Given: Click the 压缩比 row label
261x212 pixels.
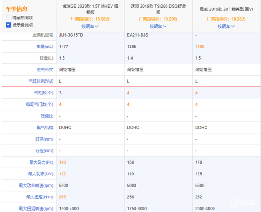Looking at the screenshot, I should tap(47, 116).
